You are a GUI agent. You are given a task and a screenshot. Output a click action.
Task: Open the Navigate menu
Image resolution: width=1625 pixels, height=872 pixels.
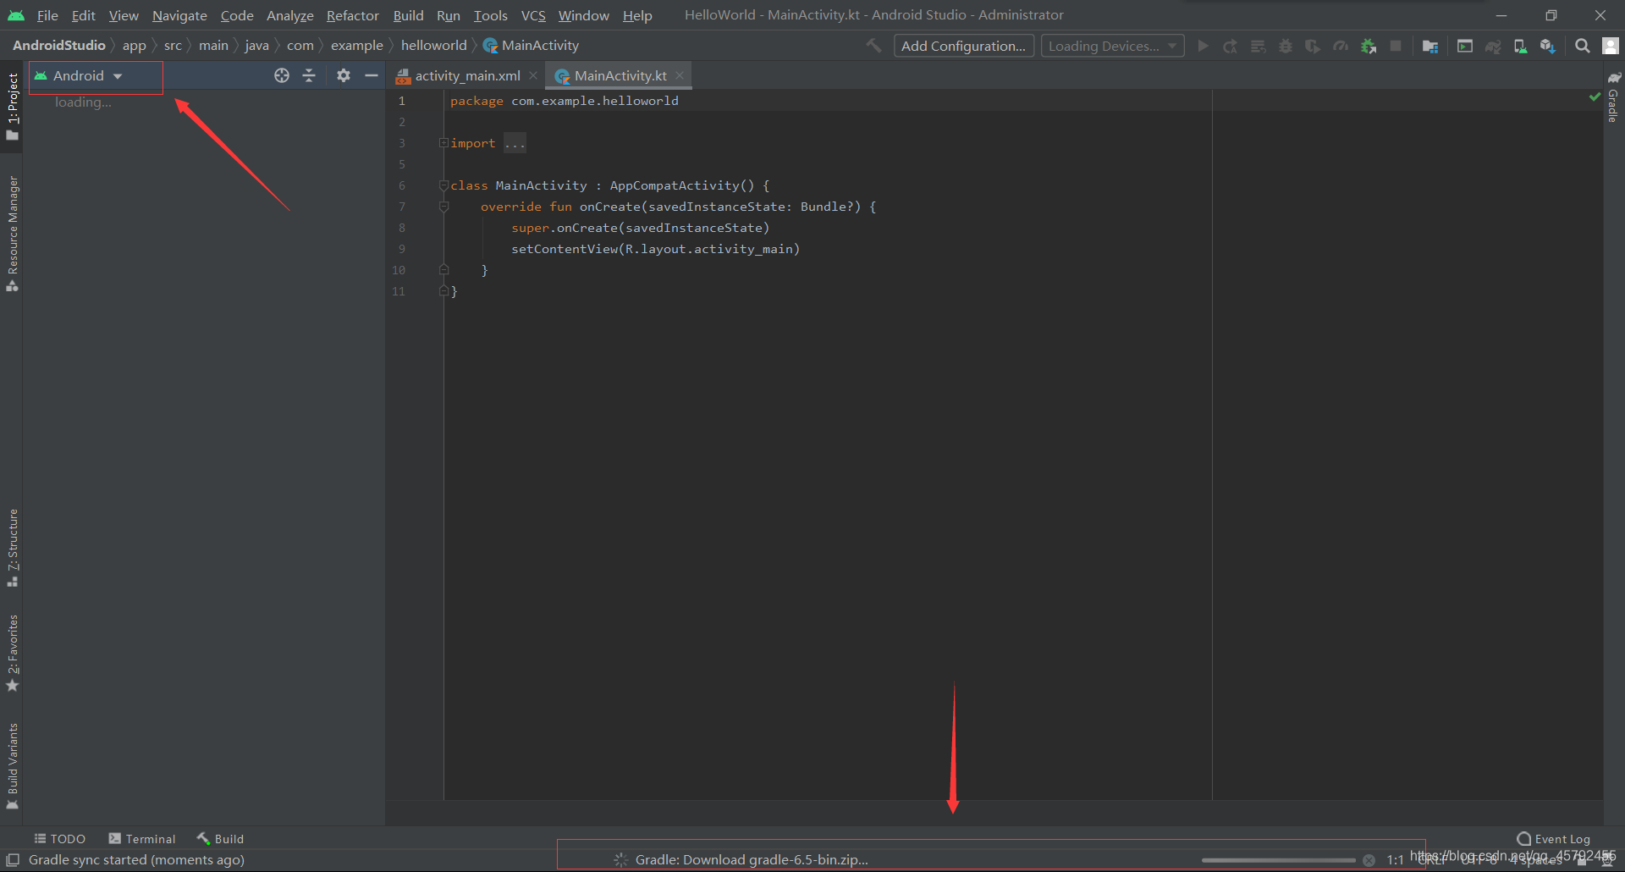(179, 15)
